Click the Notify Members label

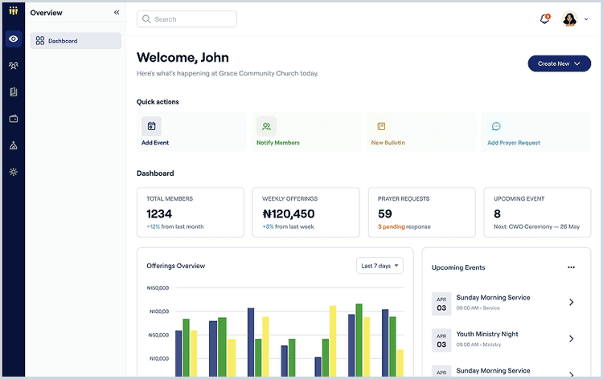(x=278, y=143)
